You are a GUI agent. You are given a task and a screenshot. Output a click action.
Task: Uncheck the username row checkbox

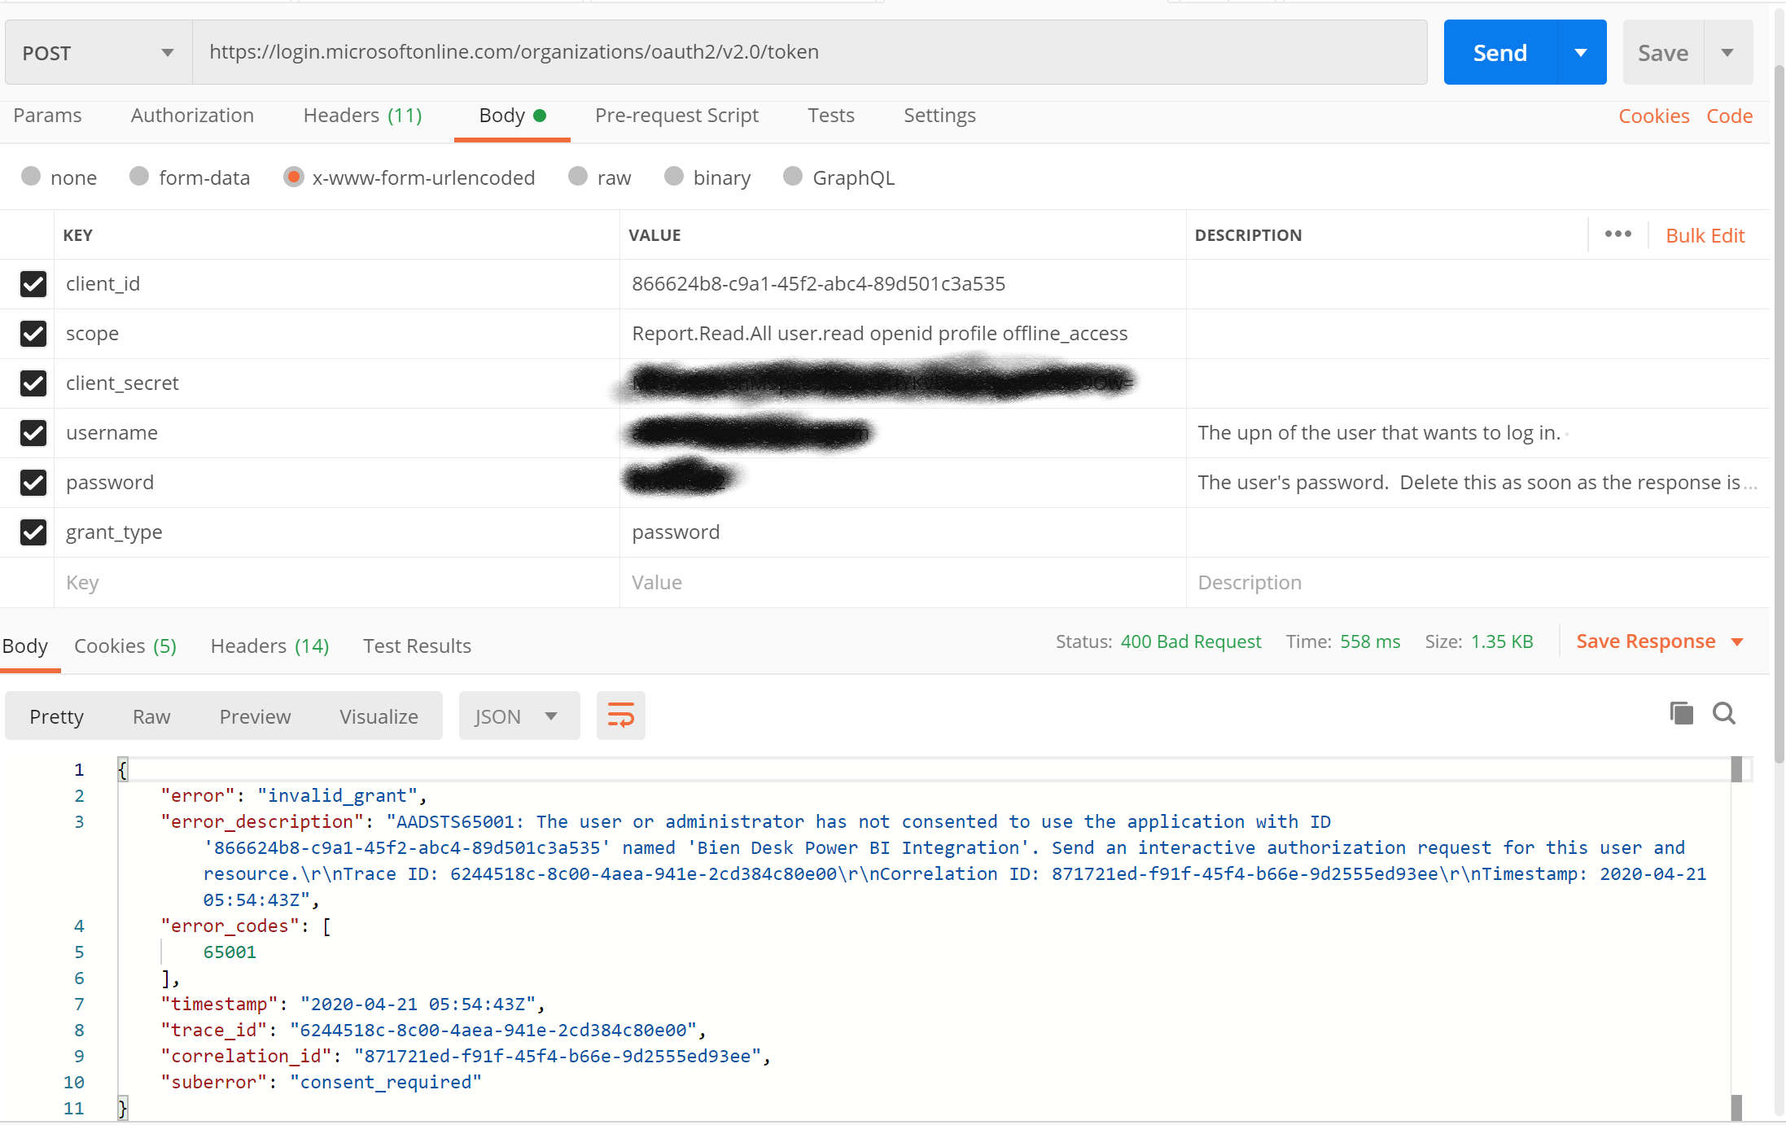tap(33, 433)
